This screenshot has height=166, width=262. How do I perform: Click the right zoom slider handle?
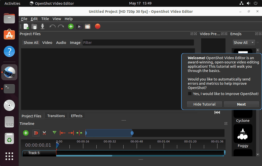tap(132, 133)
